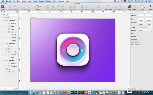Viewport: 153px width, 95px height.
Task: Click the Share toolbar icon
Action: click(x=134, y=7)
